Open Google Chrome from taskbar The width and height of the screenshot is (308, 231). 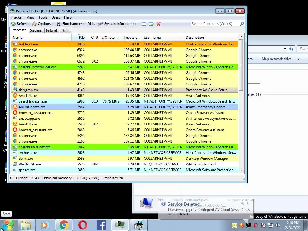tap(64, 225)
